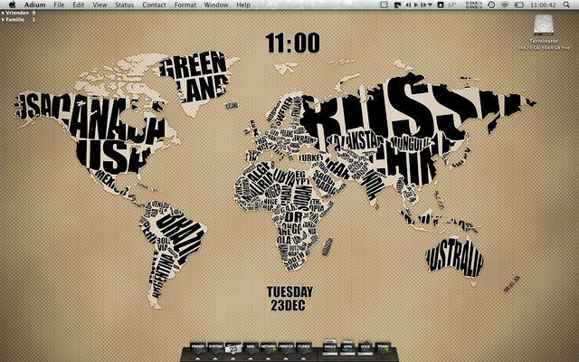Open the Trash in the dock
Screen dimensions: 579x362
tap(383, 348)
